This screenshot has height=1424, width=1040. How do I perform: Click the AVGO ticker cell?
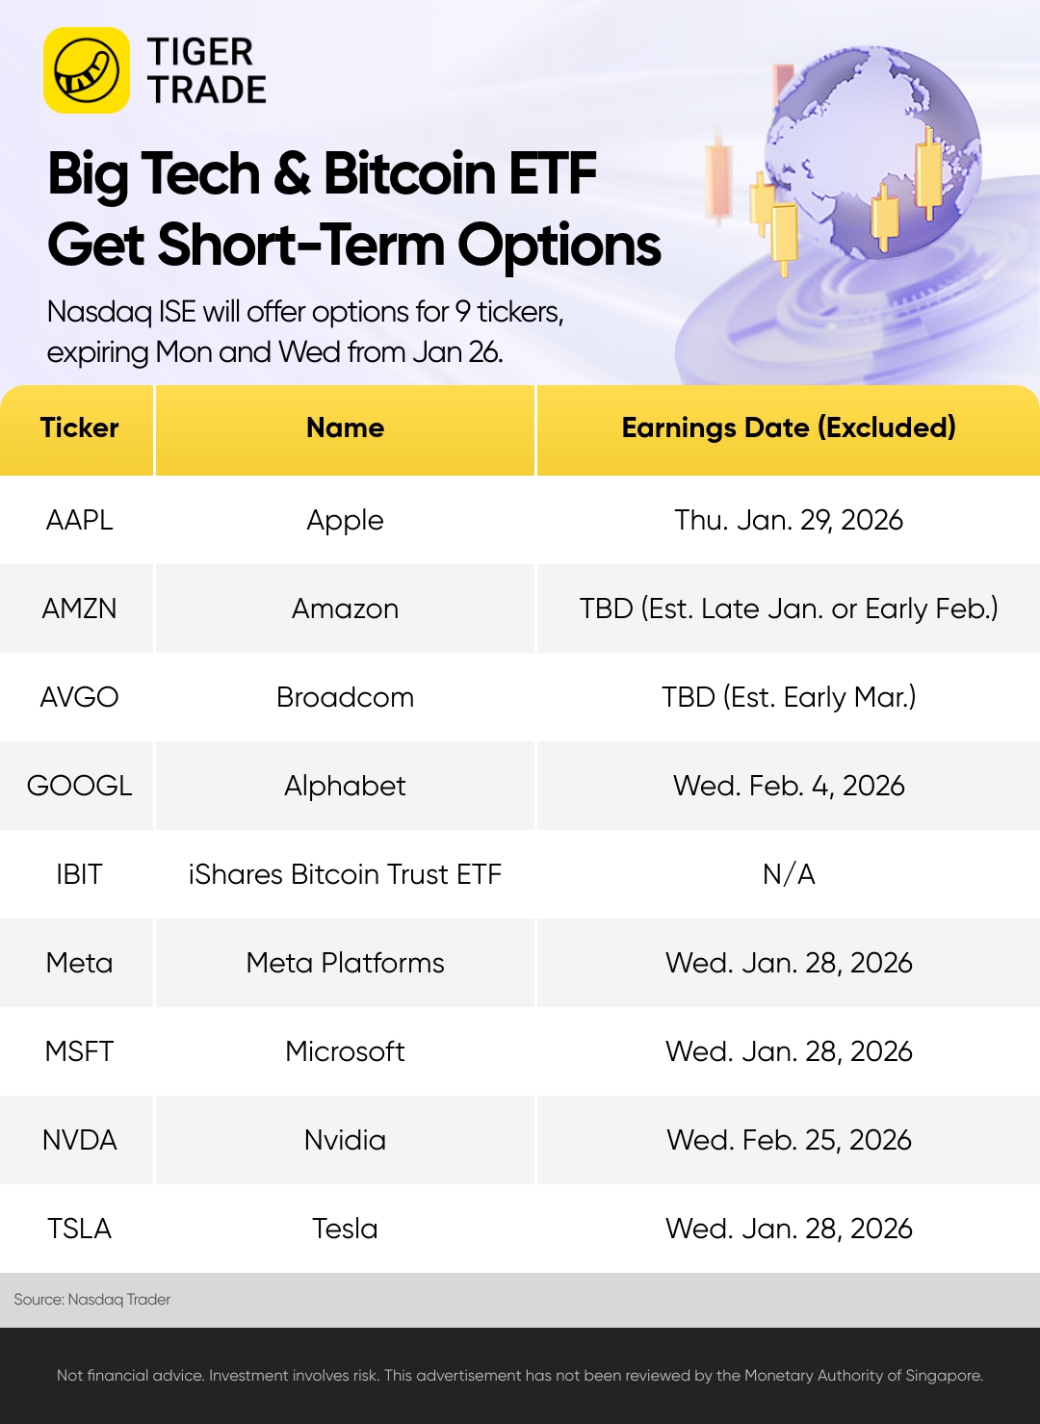(x=79, y=697)
